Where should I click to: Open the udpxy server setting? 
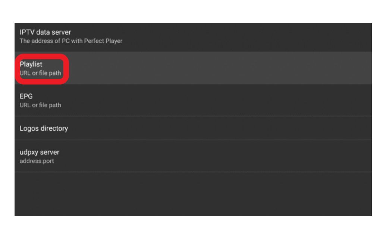(x=193, y=156)
